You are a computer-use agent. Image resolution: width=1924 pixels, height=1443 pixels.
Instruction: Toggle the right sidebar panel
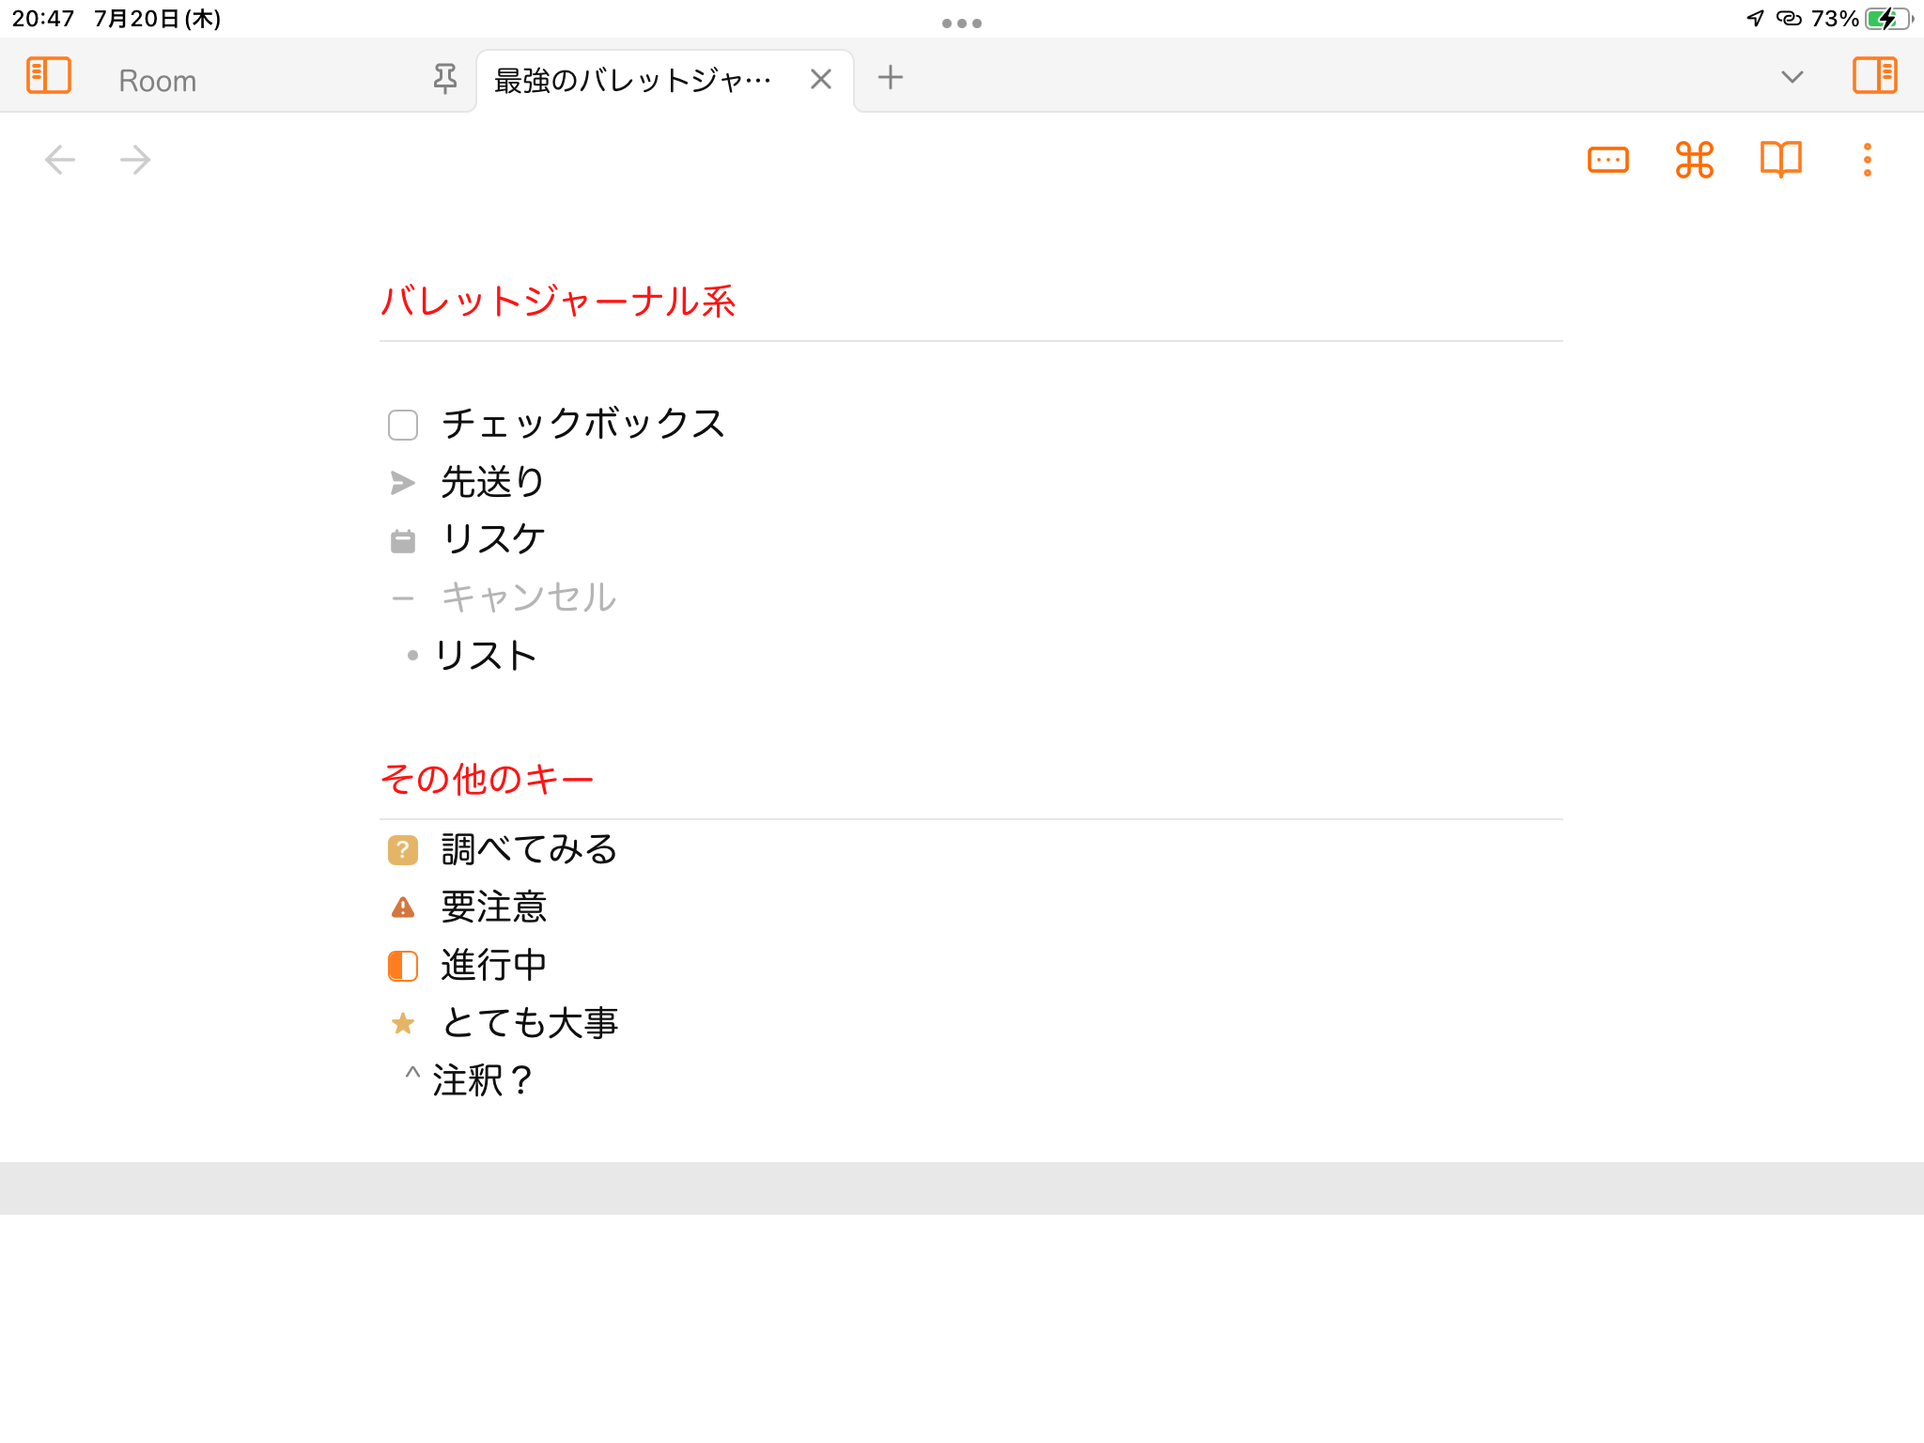click(x=1874, y=75)
